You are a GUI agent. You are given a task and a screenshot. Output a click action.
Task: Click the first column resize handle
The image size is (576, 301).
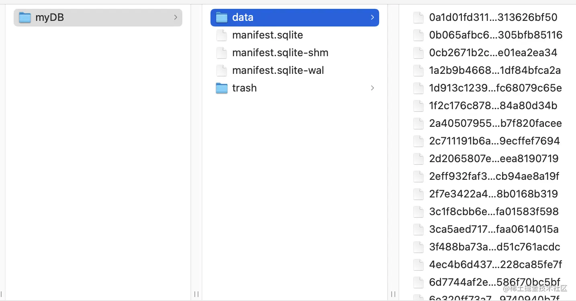[196, 294]
